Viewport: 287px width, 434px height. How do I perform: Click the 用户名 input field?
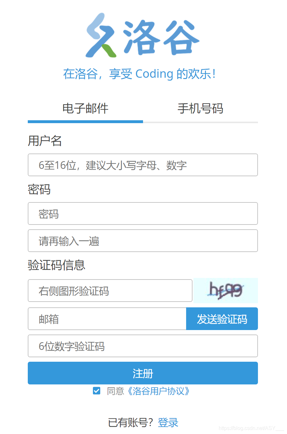point(143,165)
